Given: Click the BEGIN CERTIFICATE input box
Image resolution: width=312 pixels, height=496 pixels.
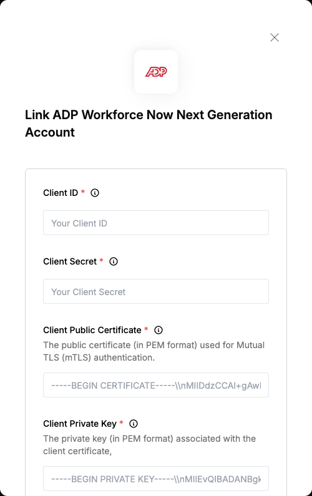Looking at the screenshot, I should (x=156, y=385).
